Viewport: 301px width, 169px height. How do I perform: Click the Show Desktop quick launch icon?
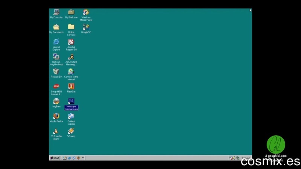click(x=65, y=158)
